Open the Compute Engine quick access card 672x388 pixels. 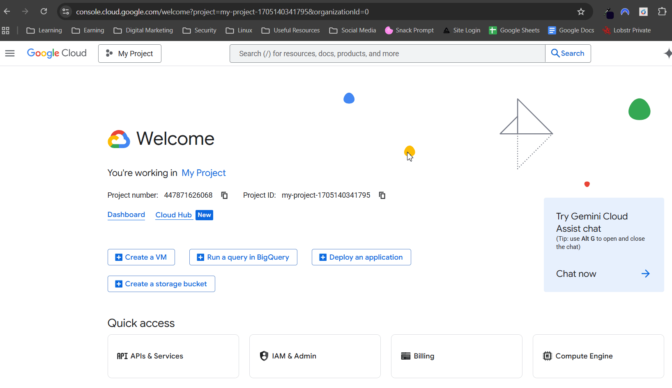tap(598, 356)
